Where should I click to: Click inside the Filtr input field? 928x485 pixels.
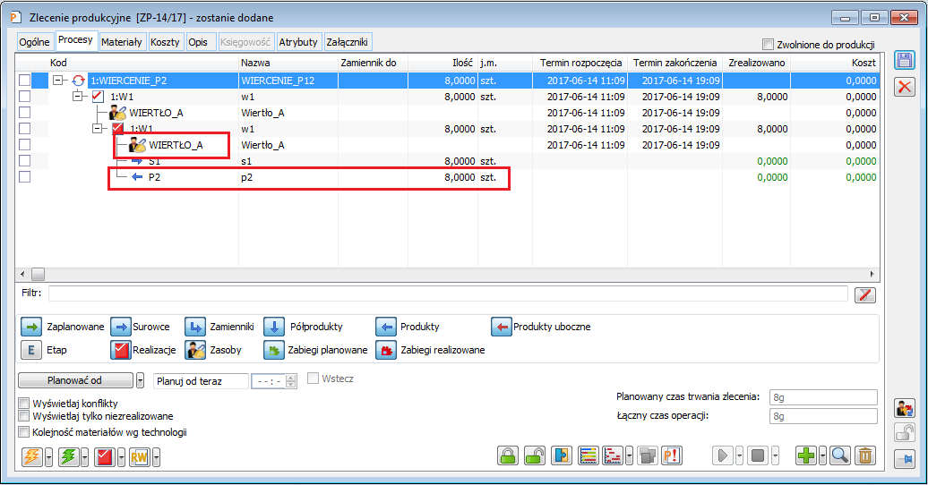pyautogui.click(x=448, y=294)
